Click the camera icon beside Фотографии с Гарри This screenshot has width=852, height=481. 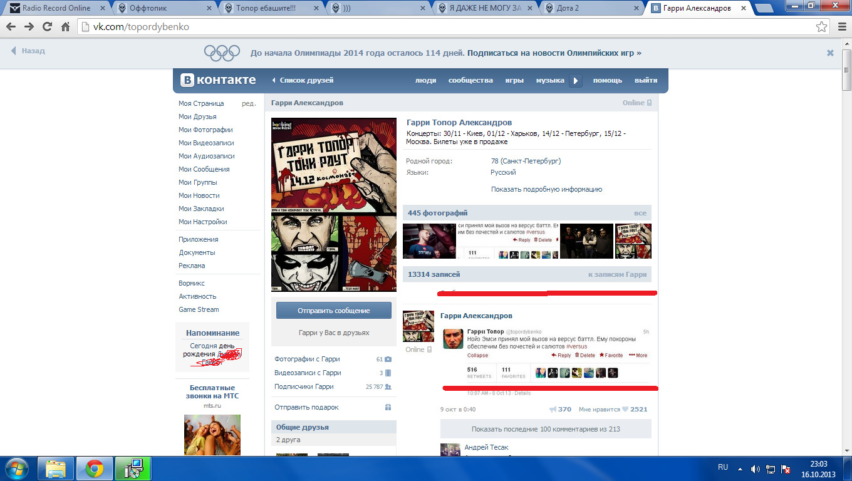click(x=388, y=359)
